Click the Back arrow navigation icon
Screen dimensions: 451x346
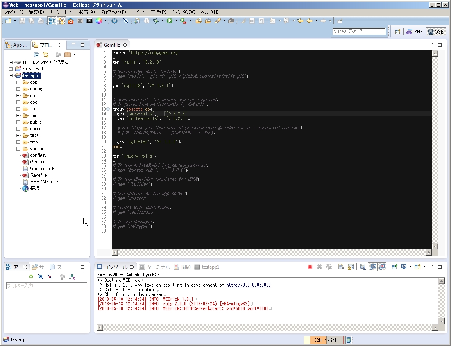(310, 21)
